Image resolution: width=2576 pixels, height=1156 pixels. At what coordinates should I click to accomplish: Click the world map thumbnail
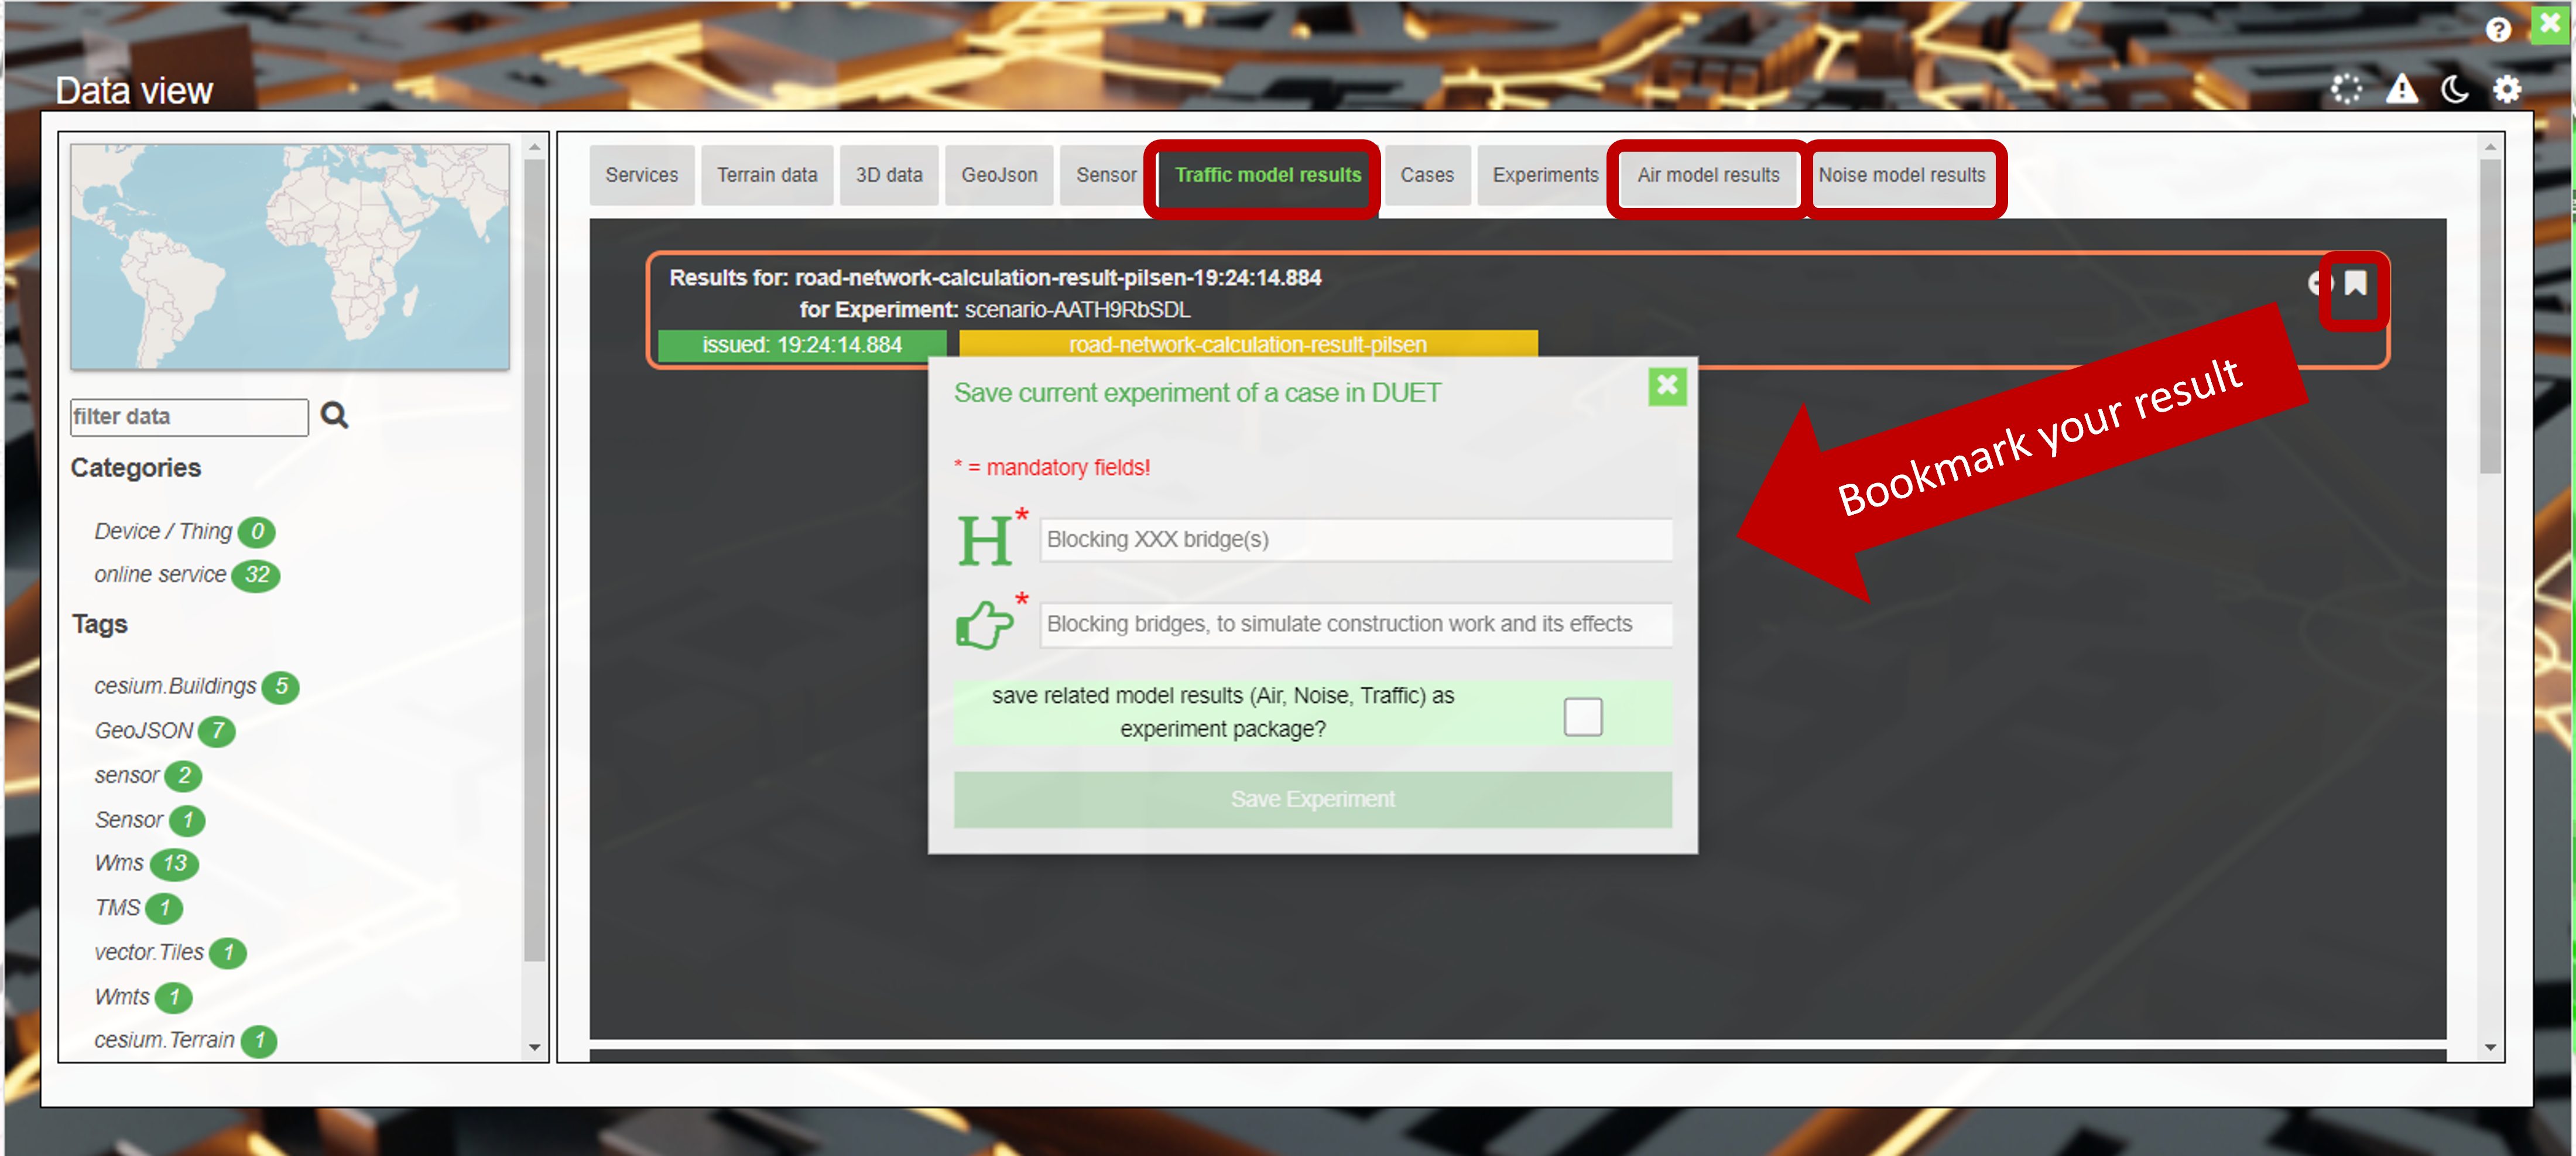(290, 257)
